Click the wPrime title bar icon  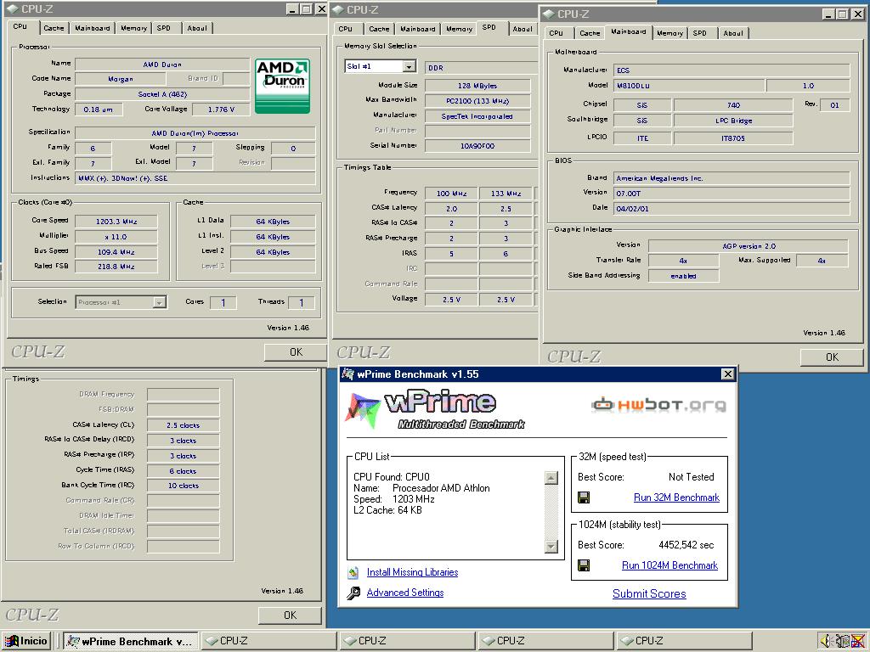pyautogui.click(x=347, y=374)
